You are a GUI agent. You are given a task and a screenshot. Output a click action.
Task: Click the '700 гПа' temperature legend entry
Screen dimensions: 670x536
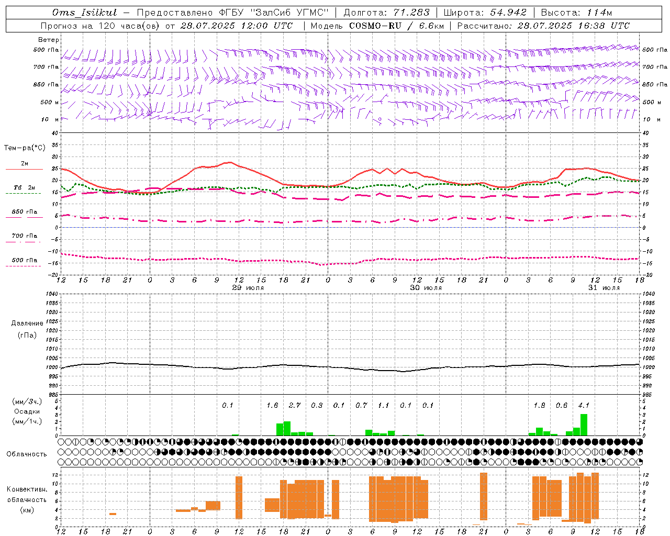click(24, 236)
